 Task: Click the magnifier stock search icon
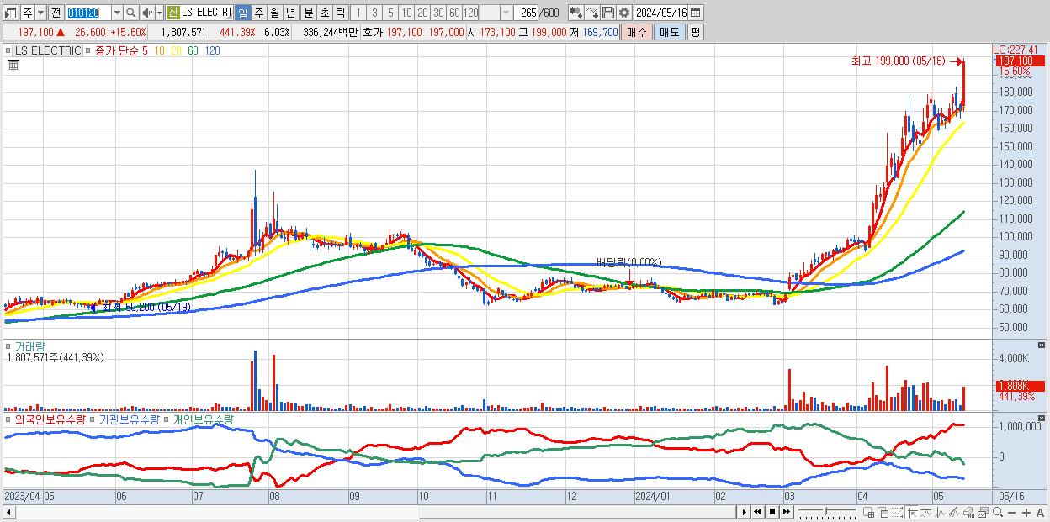[x=130, y=13]
